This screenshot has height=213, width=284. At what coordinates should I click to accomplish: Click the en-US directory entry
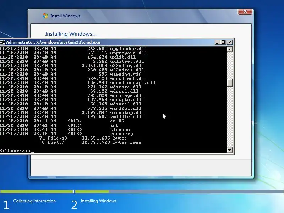pyautogui.click(x=117, y=121)
